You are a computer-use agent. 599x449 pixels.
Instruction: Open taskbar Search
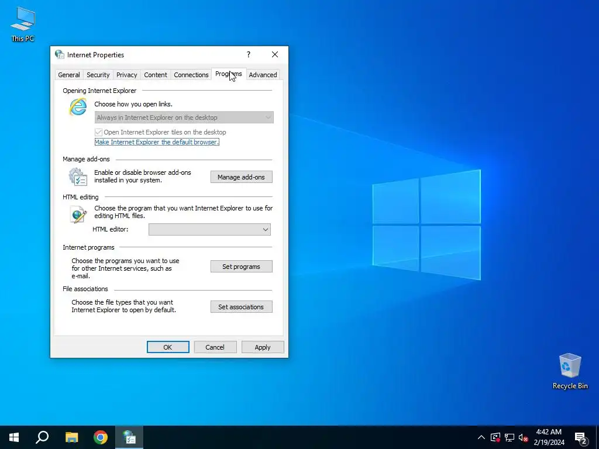coord(42,437)
